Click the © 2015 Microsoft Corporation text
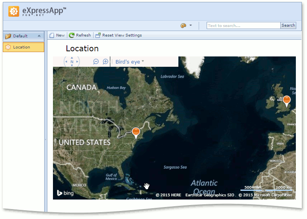 coord(265,195)
